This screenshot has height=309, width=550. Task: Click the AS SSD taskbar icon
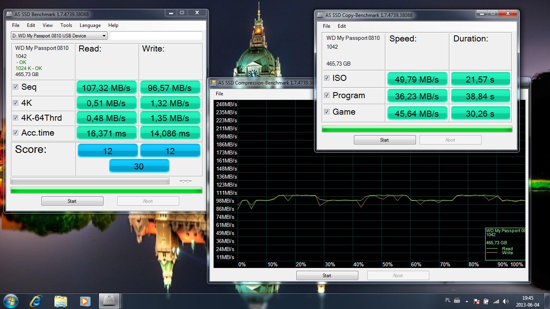pyautogui.click(x=109, y=301)
